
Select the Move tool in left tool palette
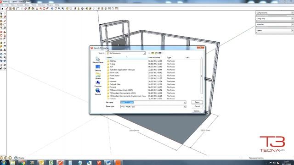tap(1, 32)
